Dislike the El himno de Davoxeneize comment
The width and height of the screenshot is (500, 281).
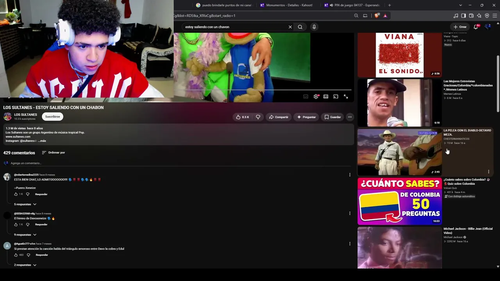tap(28, 225)
